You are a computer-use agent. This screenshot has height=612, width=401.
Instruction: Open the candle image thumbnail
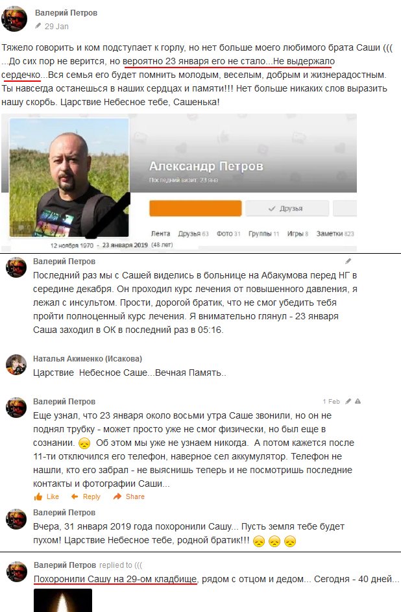pyautogui.click(x=63, y=600)
